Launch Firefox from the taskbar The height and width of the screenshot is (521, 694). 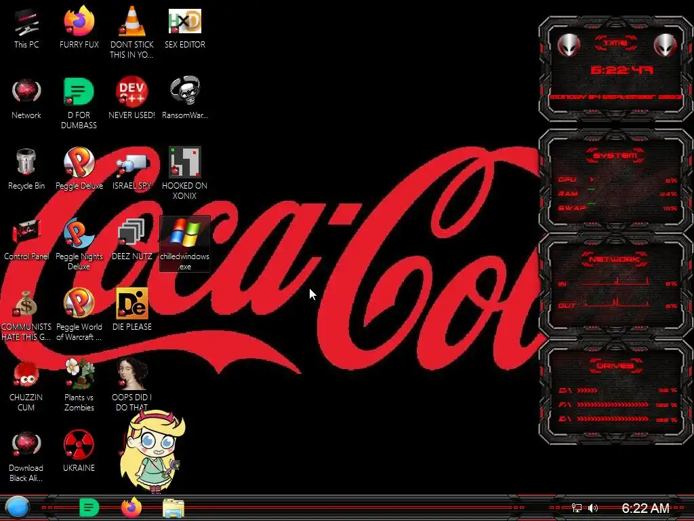click(x=131, y=507)
